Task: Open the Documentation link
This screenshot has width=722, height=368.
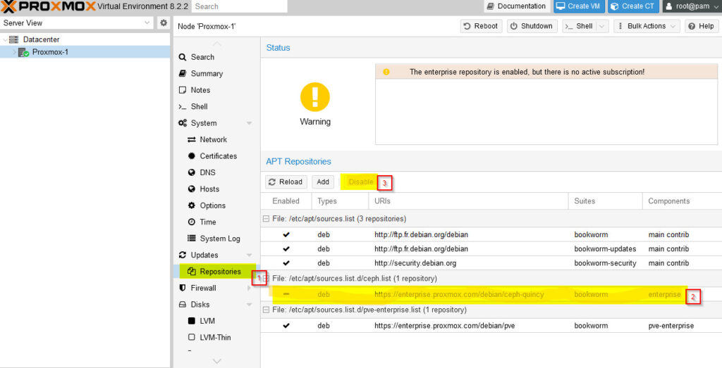Action: click(516, 6)
